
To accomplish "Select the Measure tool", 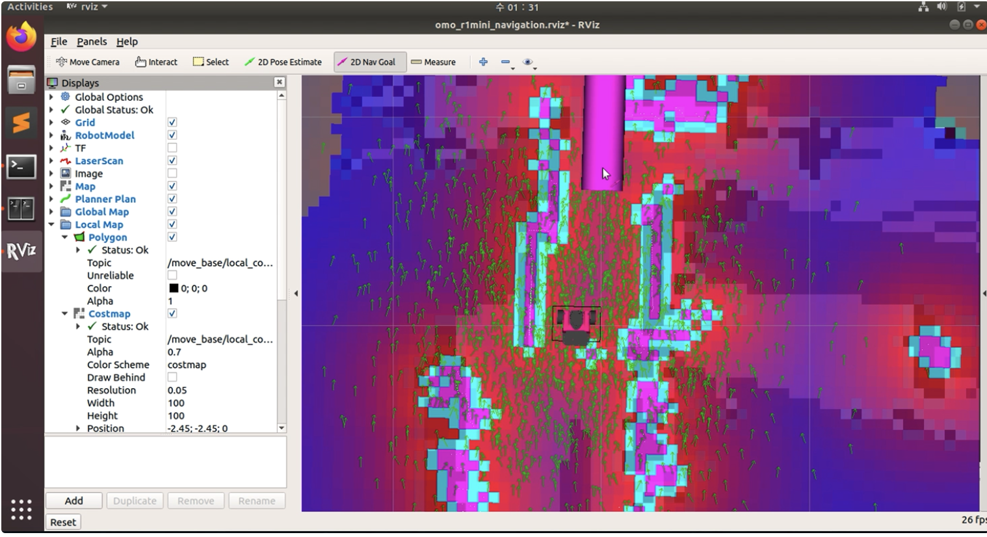I will point(433,62).
